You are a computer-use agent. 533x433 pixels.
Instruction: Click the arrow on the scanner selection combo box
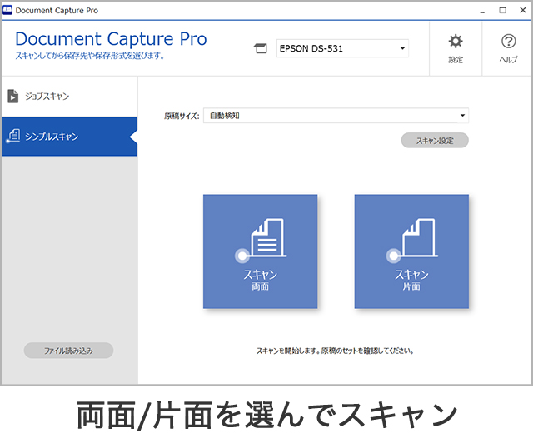pyautogui.click(x=402, y=49)
